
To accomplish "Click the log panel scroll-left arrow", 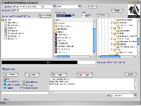I will coord(51,92).
